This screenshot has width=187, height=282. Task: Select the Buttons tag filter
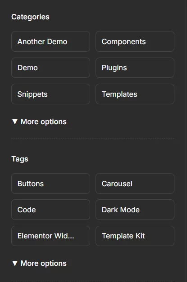point(50,184)
